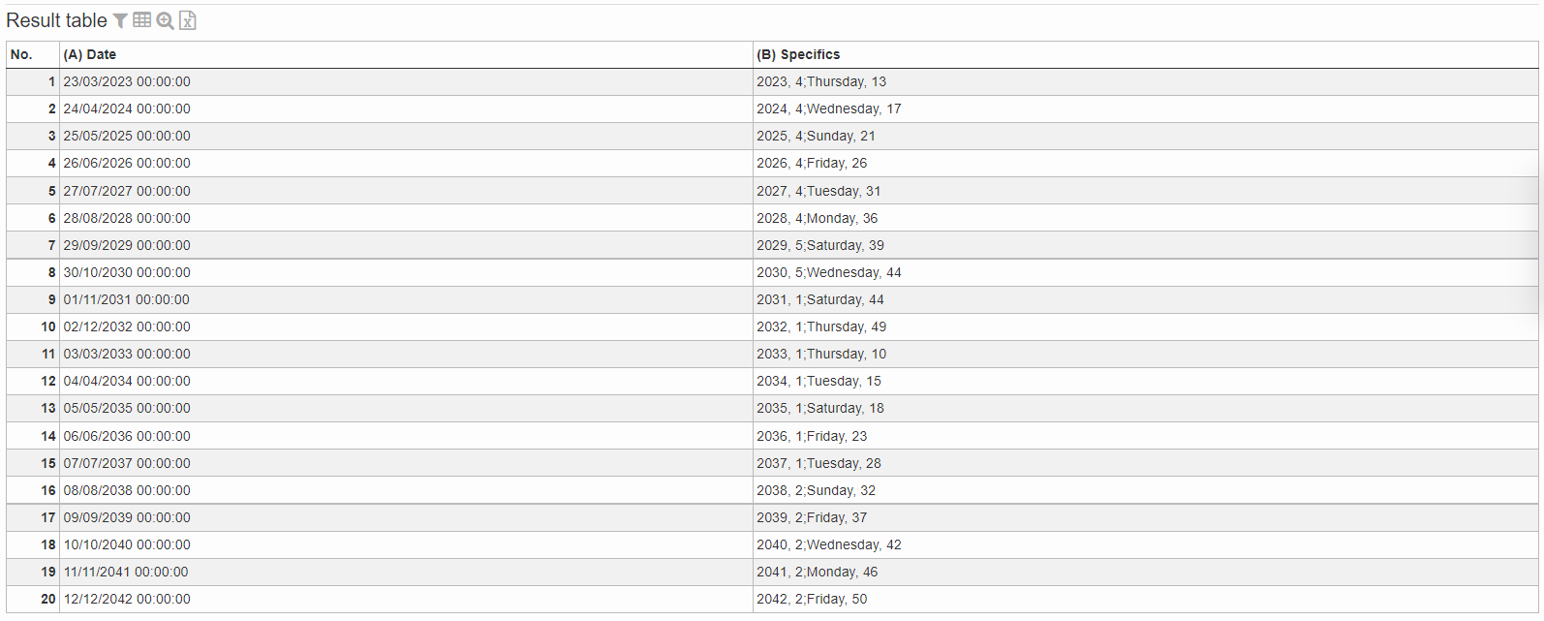Export the table via the Excel icon
The width and height of the screenshot is (1544, 621).
coord(188,20)
